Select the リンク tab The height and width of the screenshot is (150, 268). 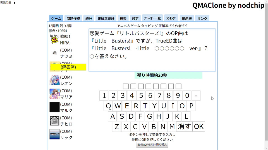point(202,18)
